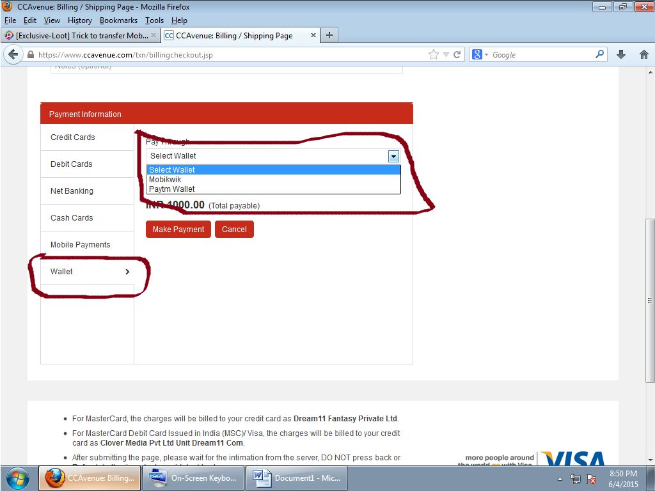Open the Bookmarks menu
The width and height of the screenshot is (655, 491).
pyautogui.click(x=118, y=20)
